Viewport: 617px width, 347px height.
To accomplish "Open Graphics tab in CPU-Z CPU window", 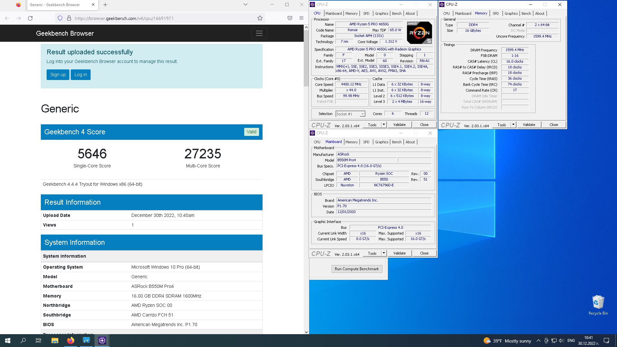I will click(x=381, y=13).
